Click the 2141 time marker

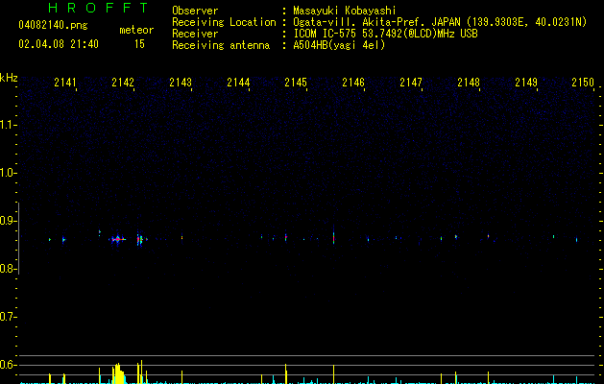click(65, 82)
